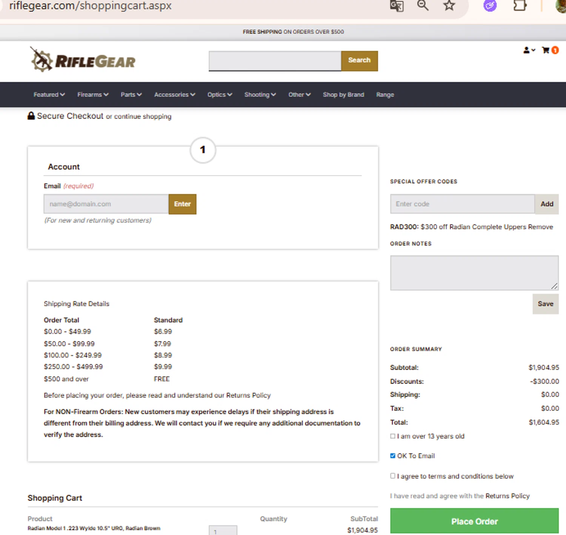Click the Radian Model 1 product name
Viewport: 566px width, 535px height.
(x=94, y=528)
